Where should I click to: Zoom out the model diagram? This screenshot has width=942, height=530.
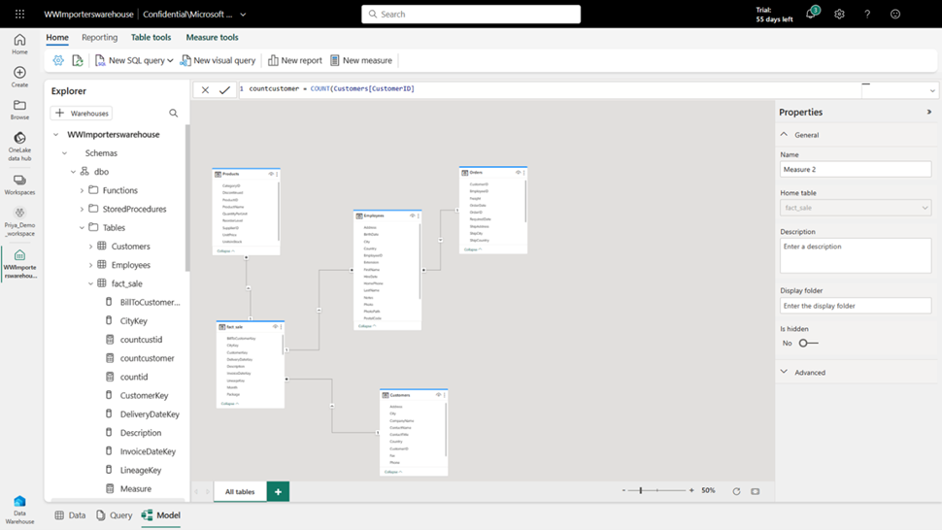click(623, 490)
